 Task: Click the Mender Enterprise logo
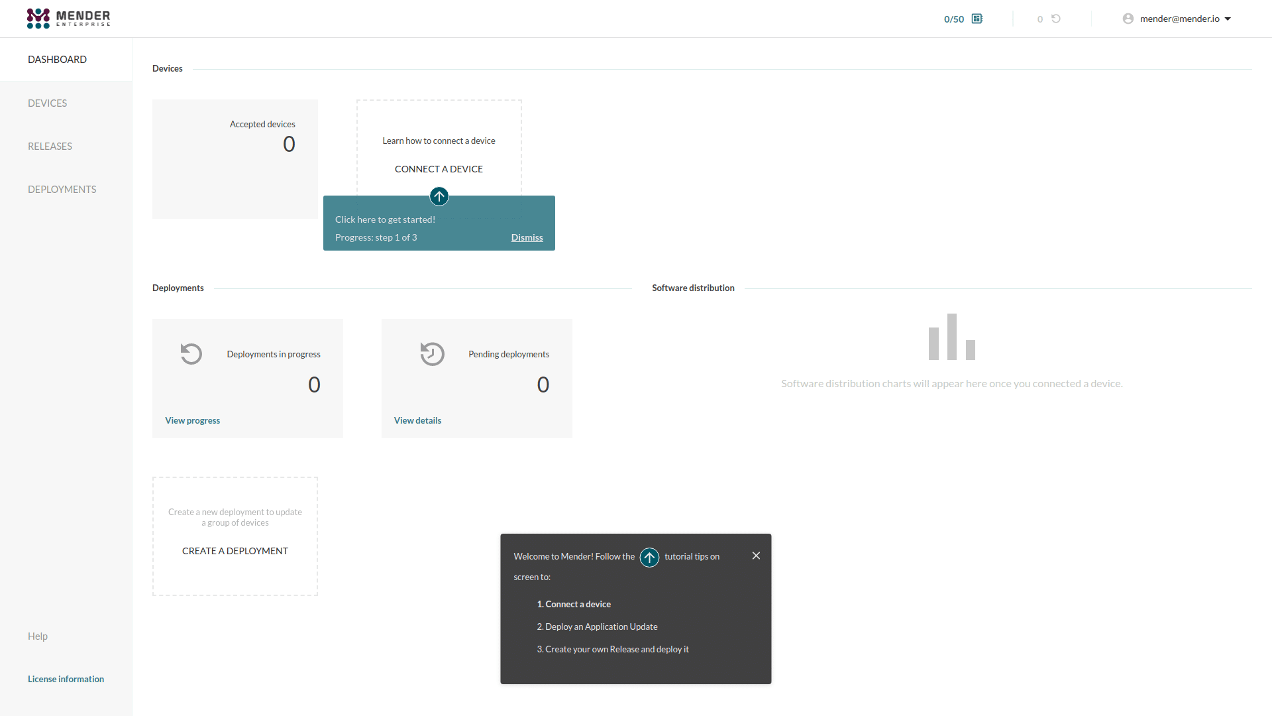point(69,19)
